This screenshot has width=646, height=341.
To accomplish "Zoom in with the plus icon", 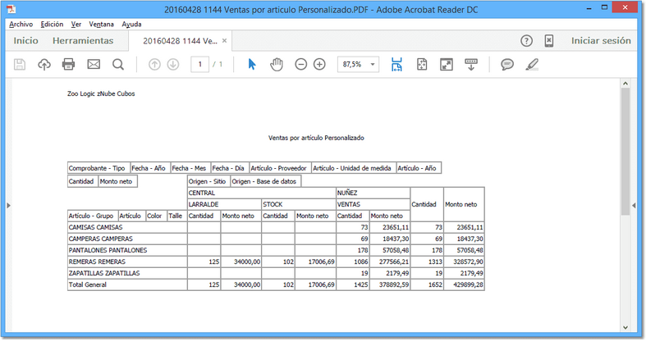I will pyautogui.click(x=319, y=65).
